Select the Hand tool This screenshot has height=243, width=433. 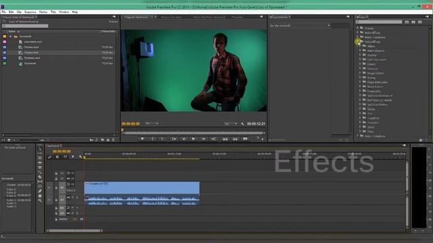[x=40, y=196]
